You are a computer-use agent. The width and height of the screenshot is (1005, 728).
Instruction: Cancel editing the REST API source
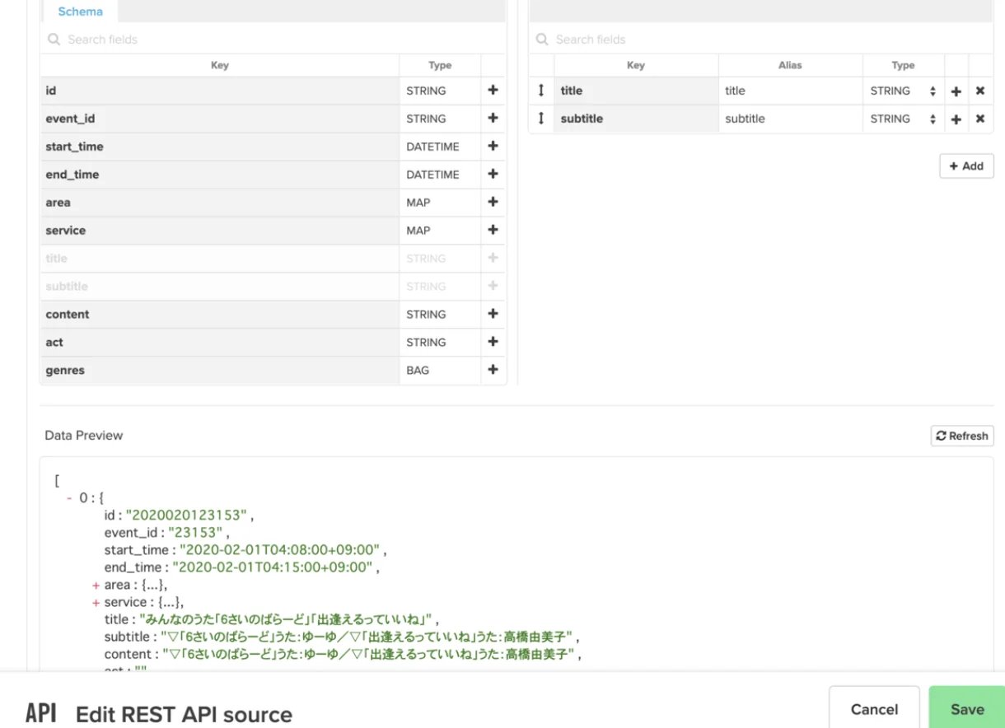[x=874, y=709]
